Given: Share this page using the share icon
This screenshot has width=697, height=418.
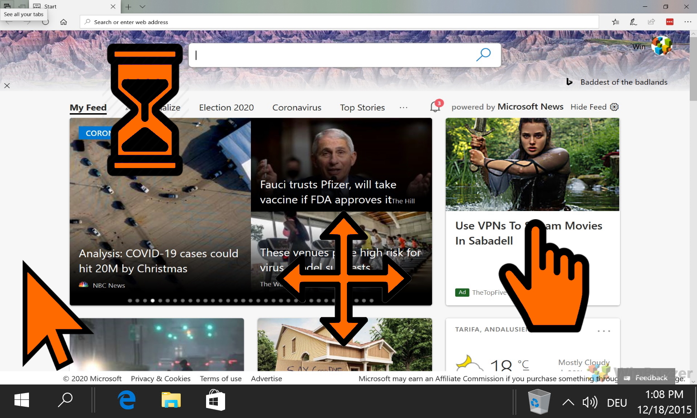Looking at the screenshot, I should (651, 21).
